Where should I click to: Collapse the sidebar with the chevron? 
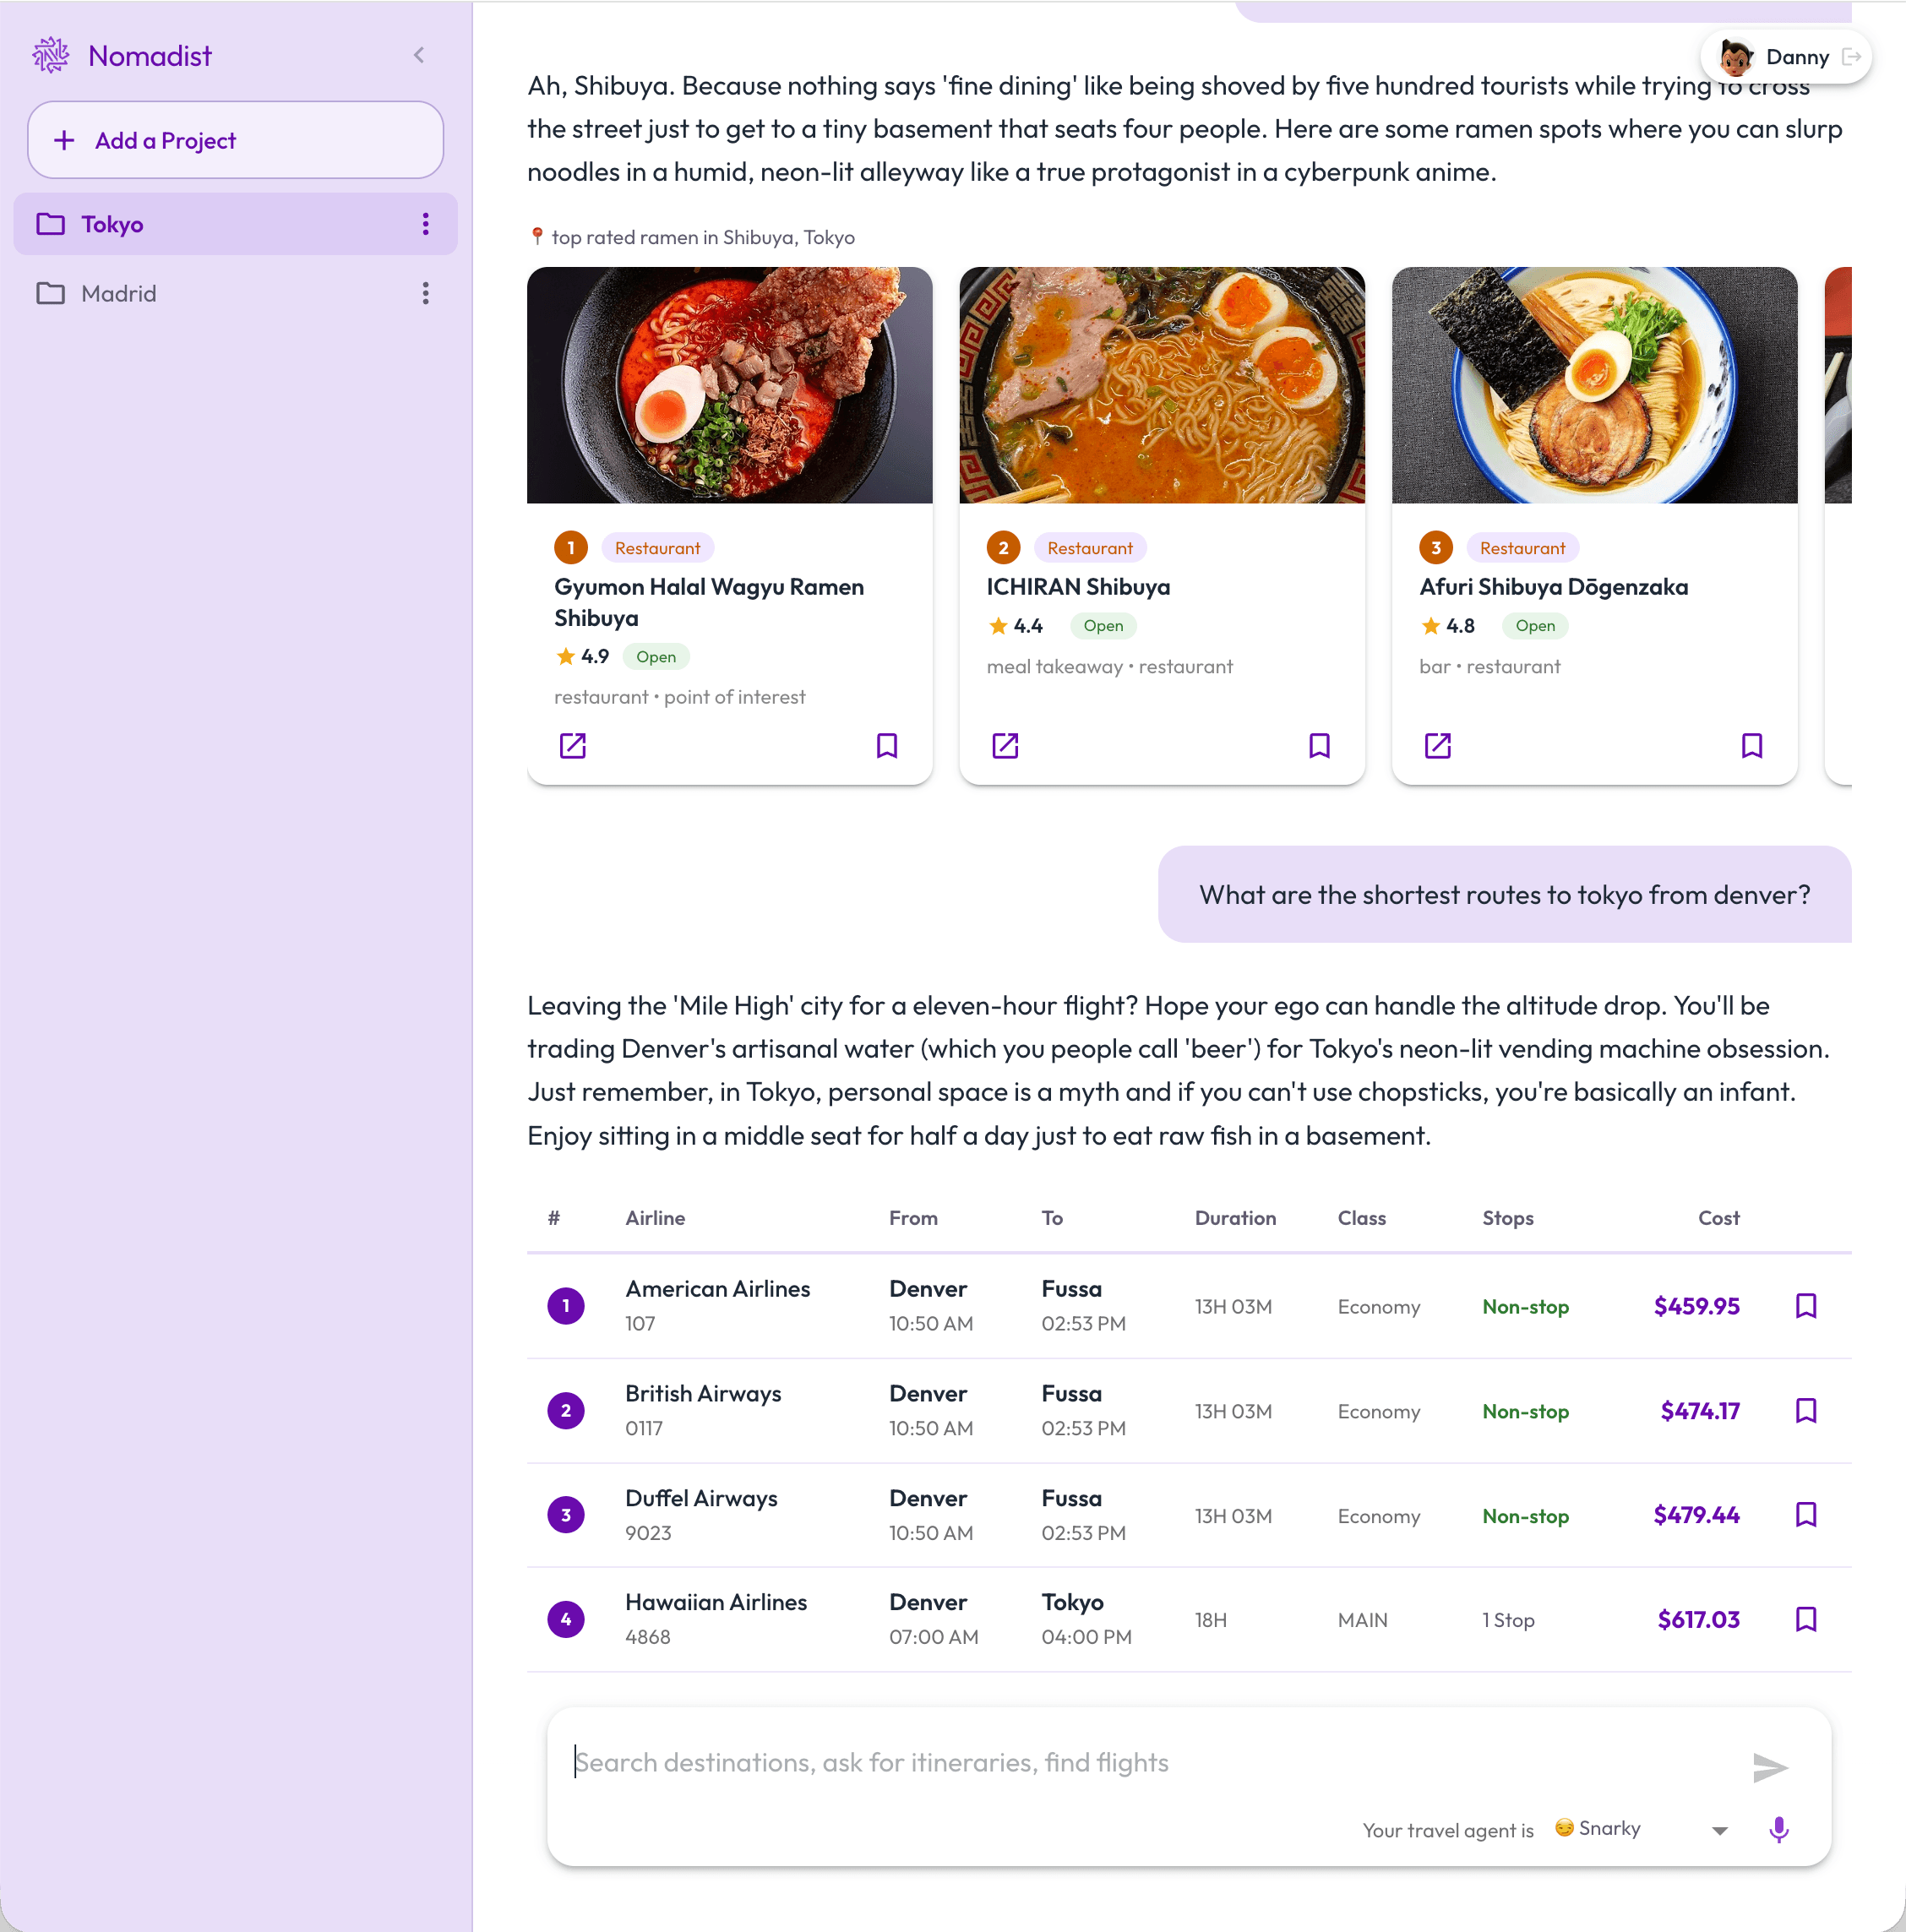419,56
